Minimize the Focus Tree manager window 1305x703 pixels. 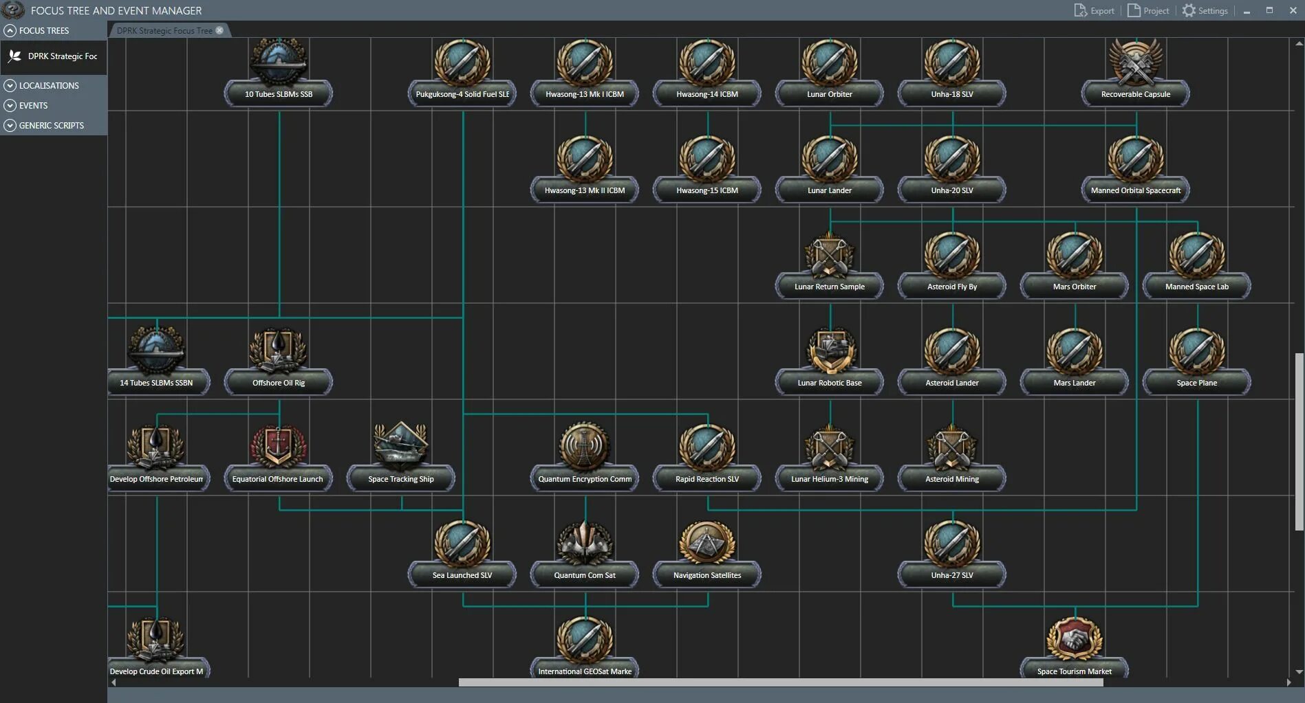coord(1247,11)
